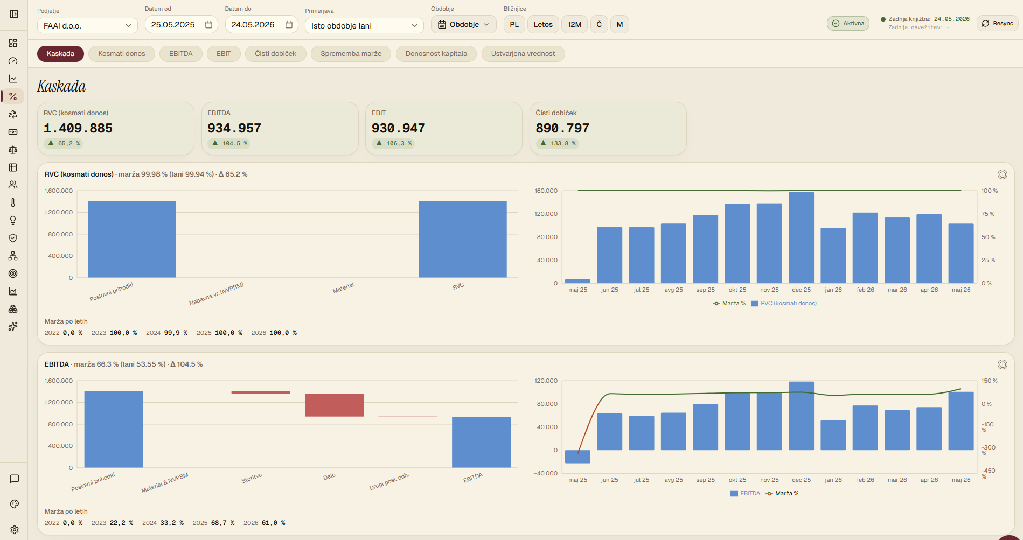Open the Podjetje FAAI d.o.o. dropdown

coord(87,25)
